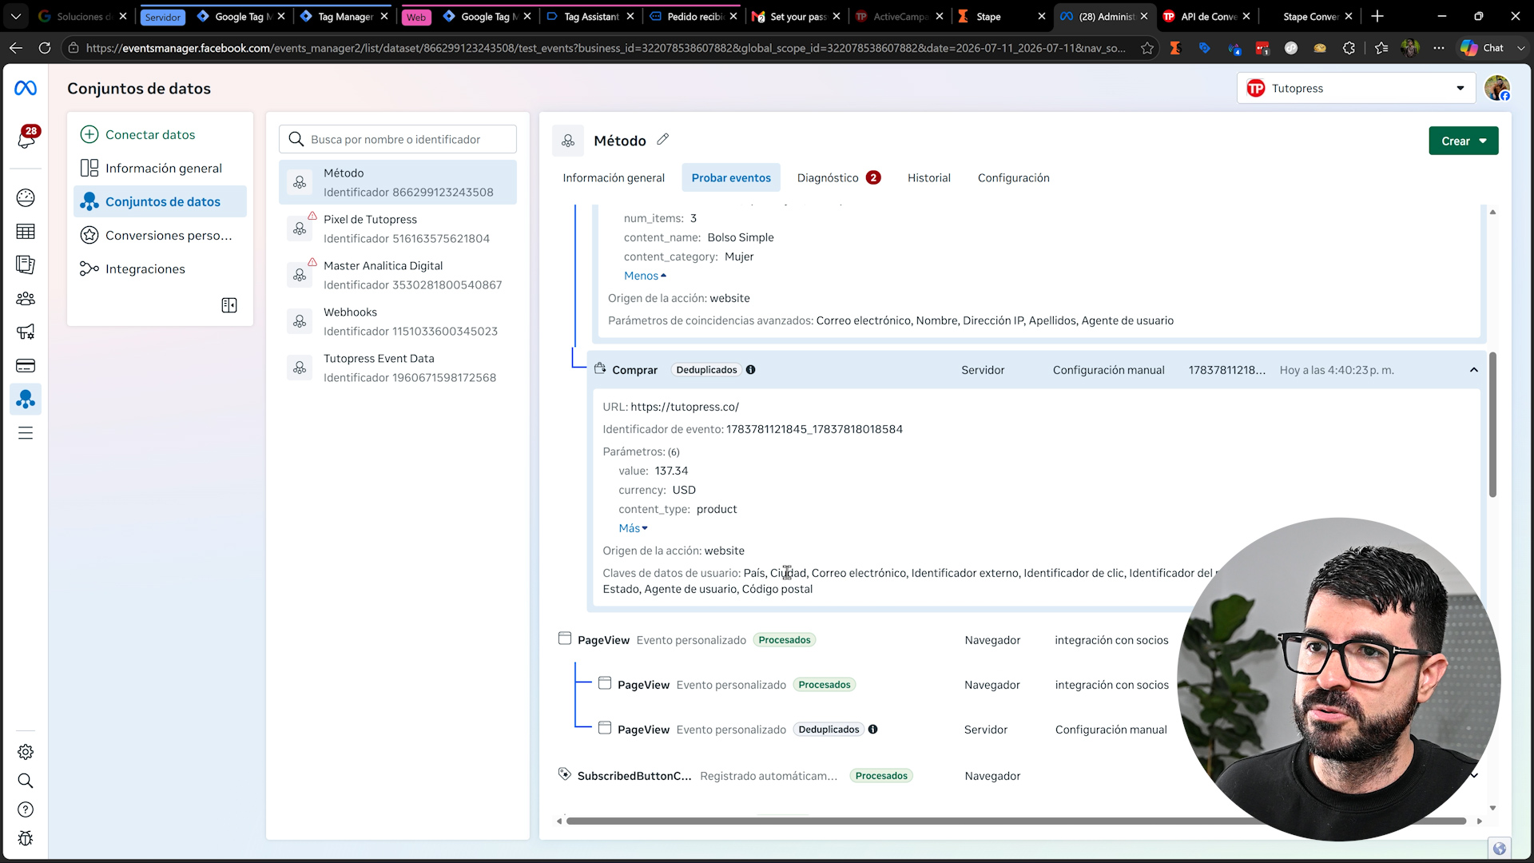The height and width of the screenshot is (863, 1534).
Task: Open Conversiones personalizadas menu item
Action: (160, 235)
